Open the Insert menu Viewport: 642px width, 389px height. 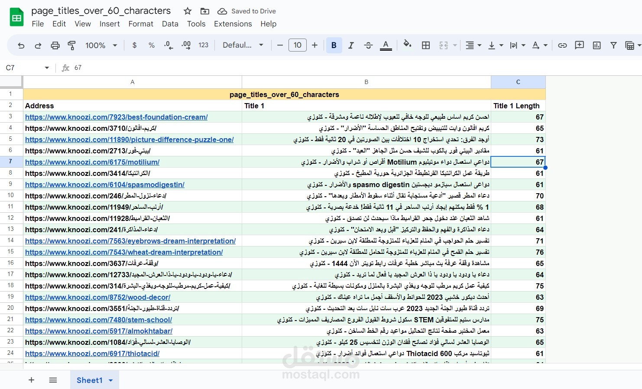coord(110,24)
